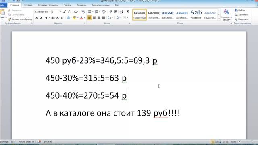Click Replace (Заменить)

pos(241,14)
